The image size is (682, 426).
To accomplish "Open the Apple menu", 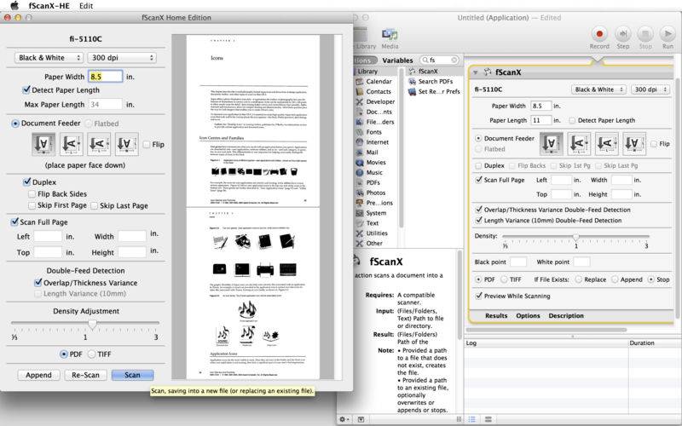I will pos(14,6).
